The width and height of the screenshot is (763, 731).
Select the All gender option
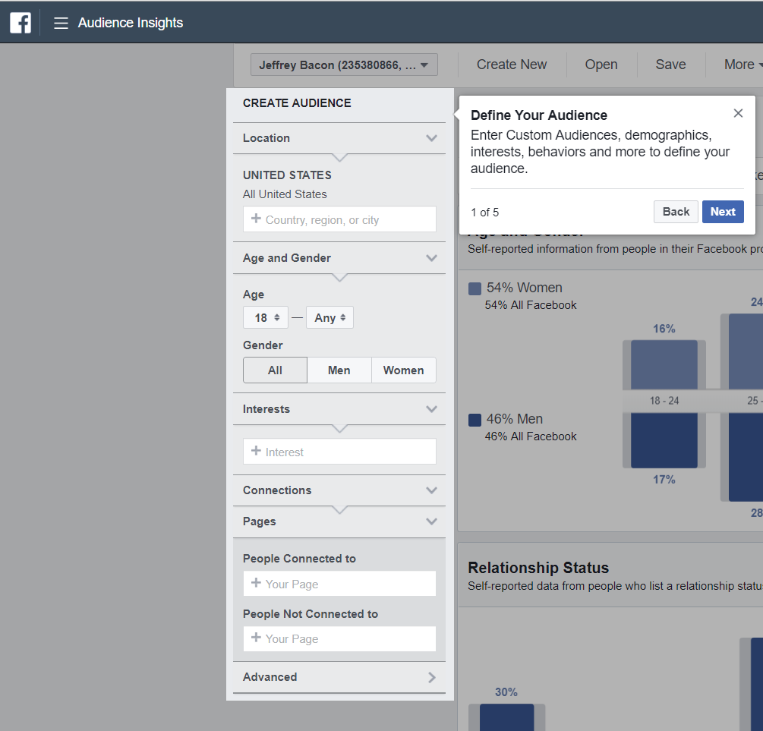pos(275,370)
